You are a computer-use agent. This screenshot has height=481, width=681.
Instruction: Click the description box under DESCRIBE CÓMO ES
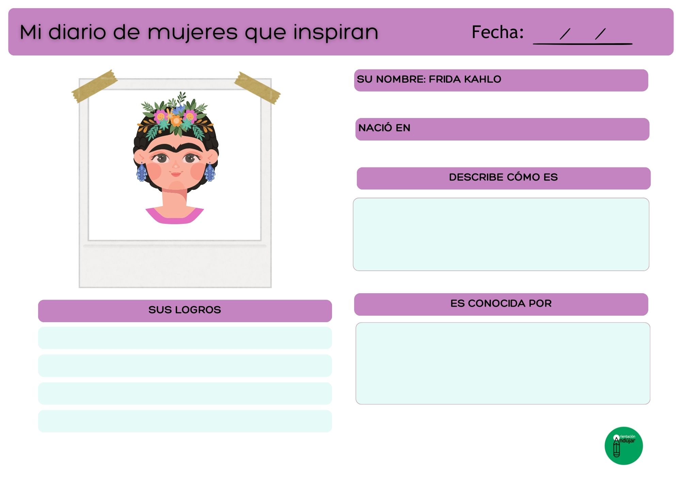click(x=501, y=234)
